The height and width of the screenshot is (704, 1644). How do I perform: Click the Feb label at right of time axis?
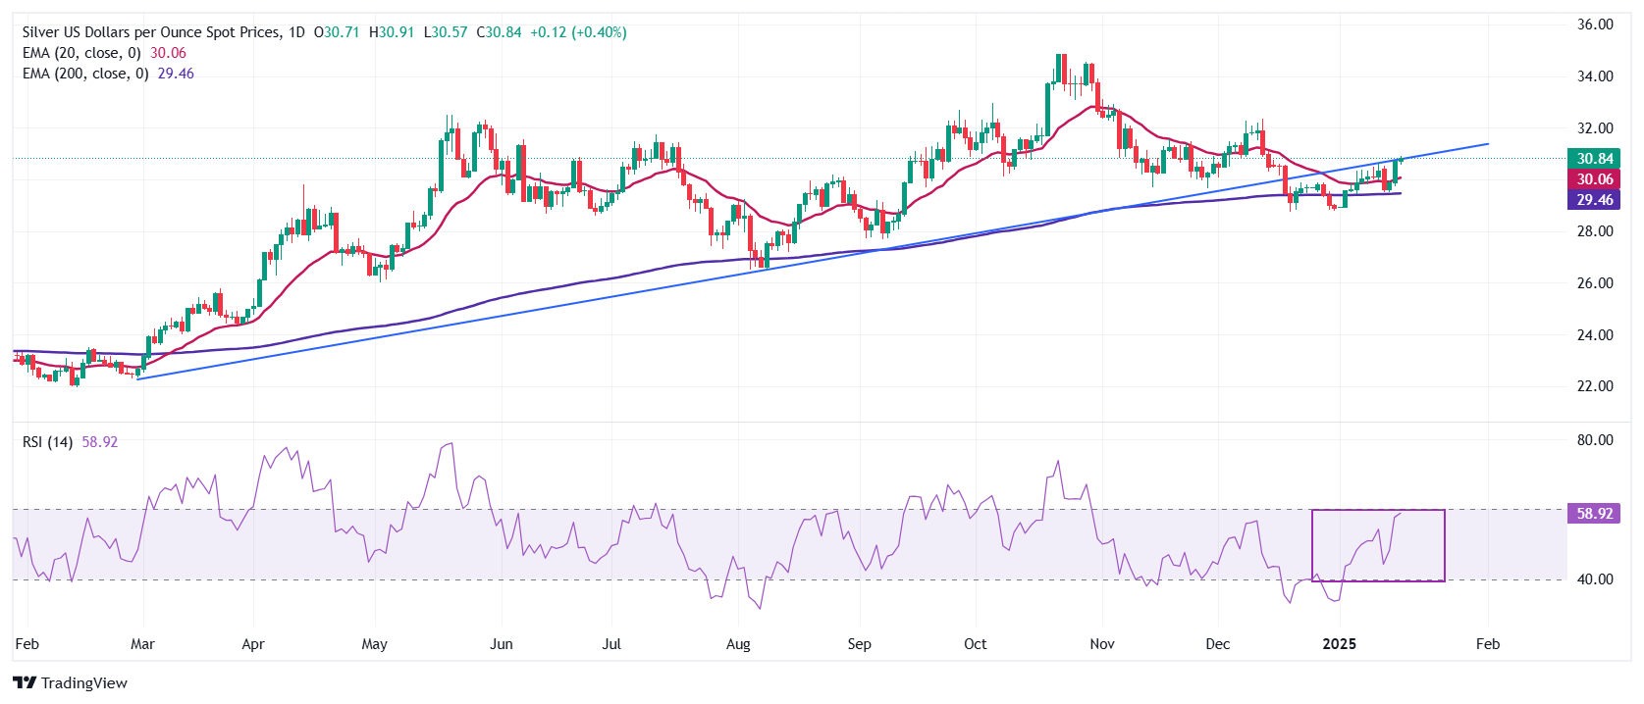point(1488,644)
